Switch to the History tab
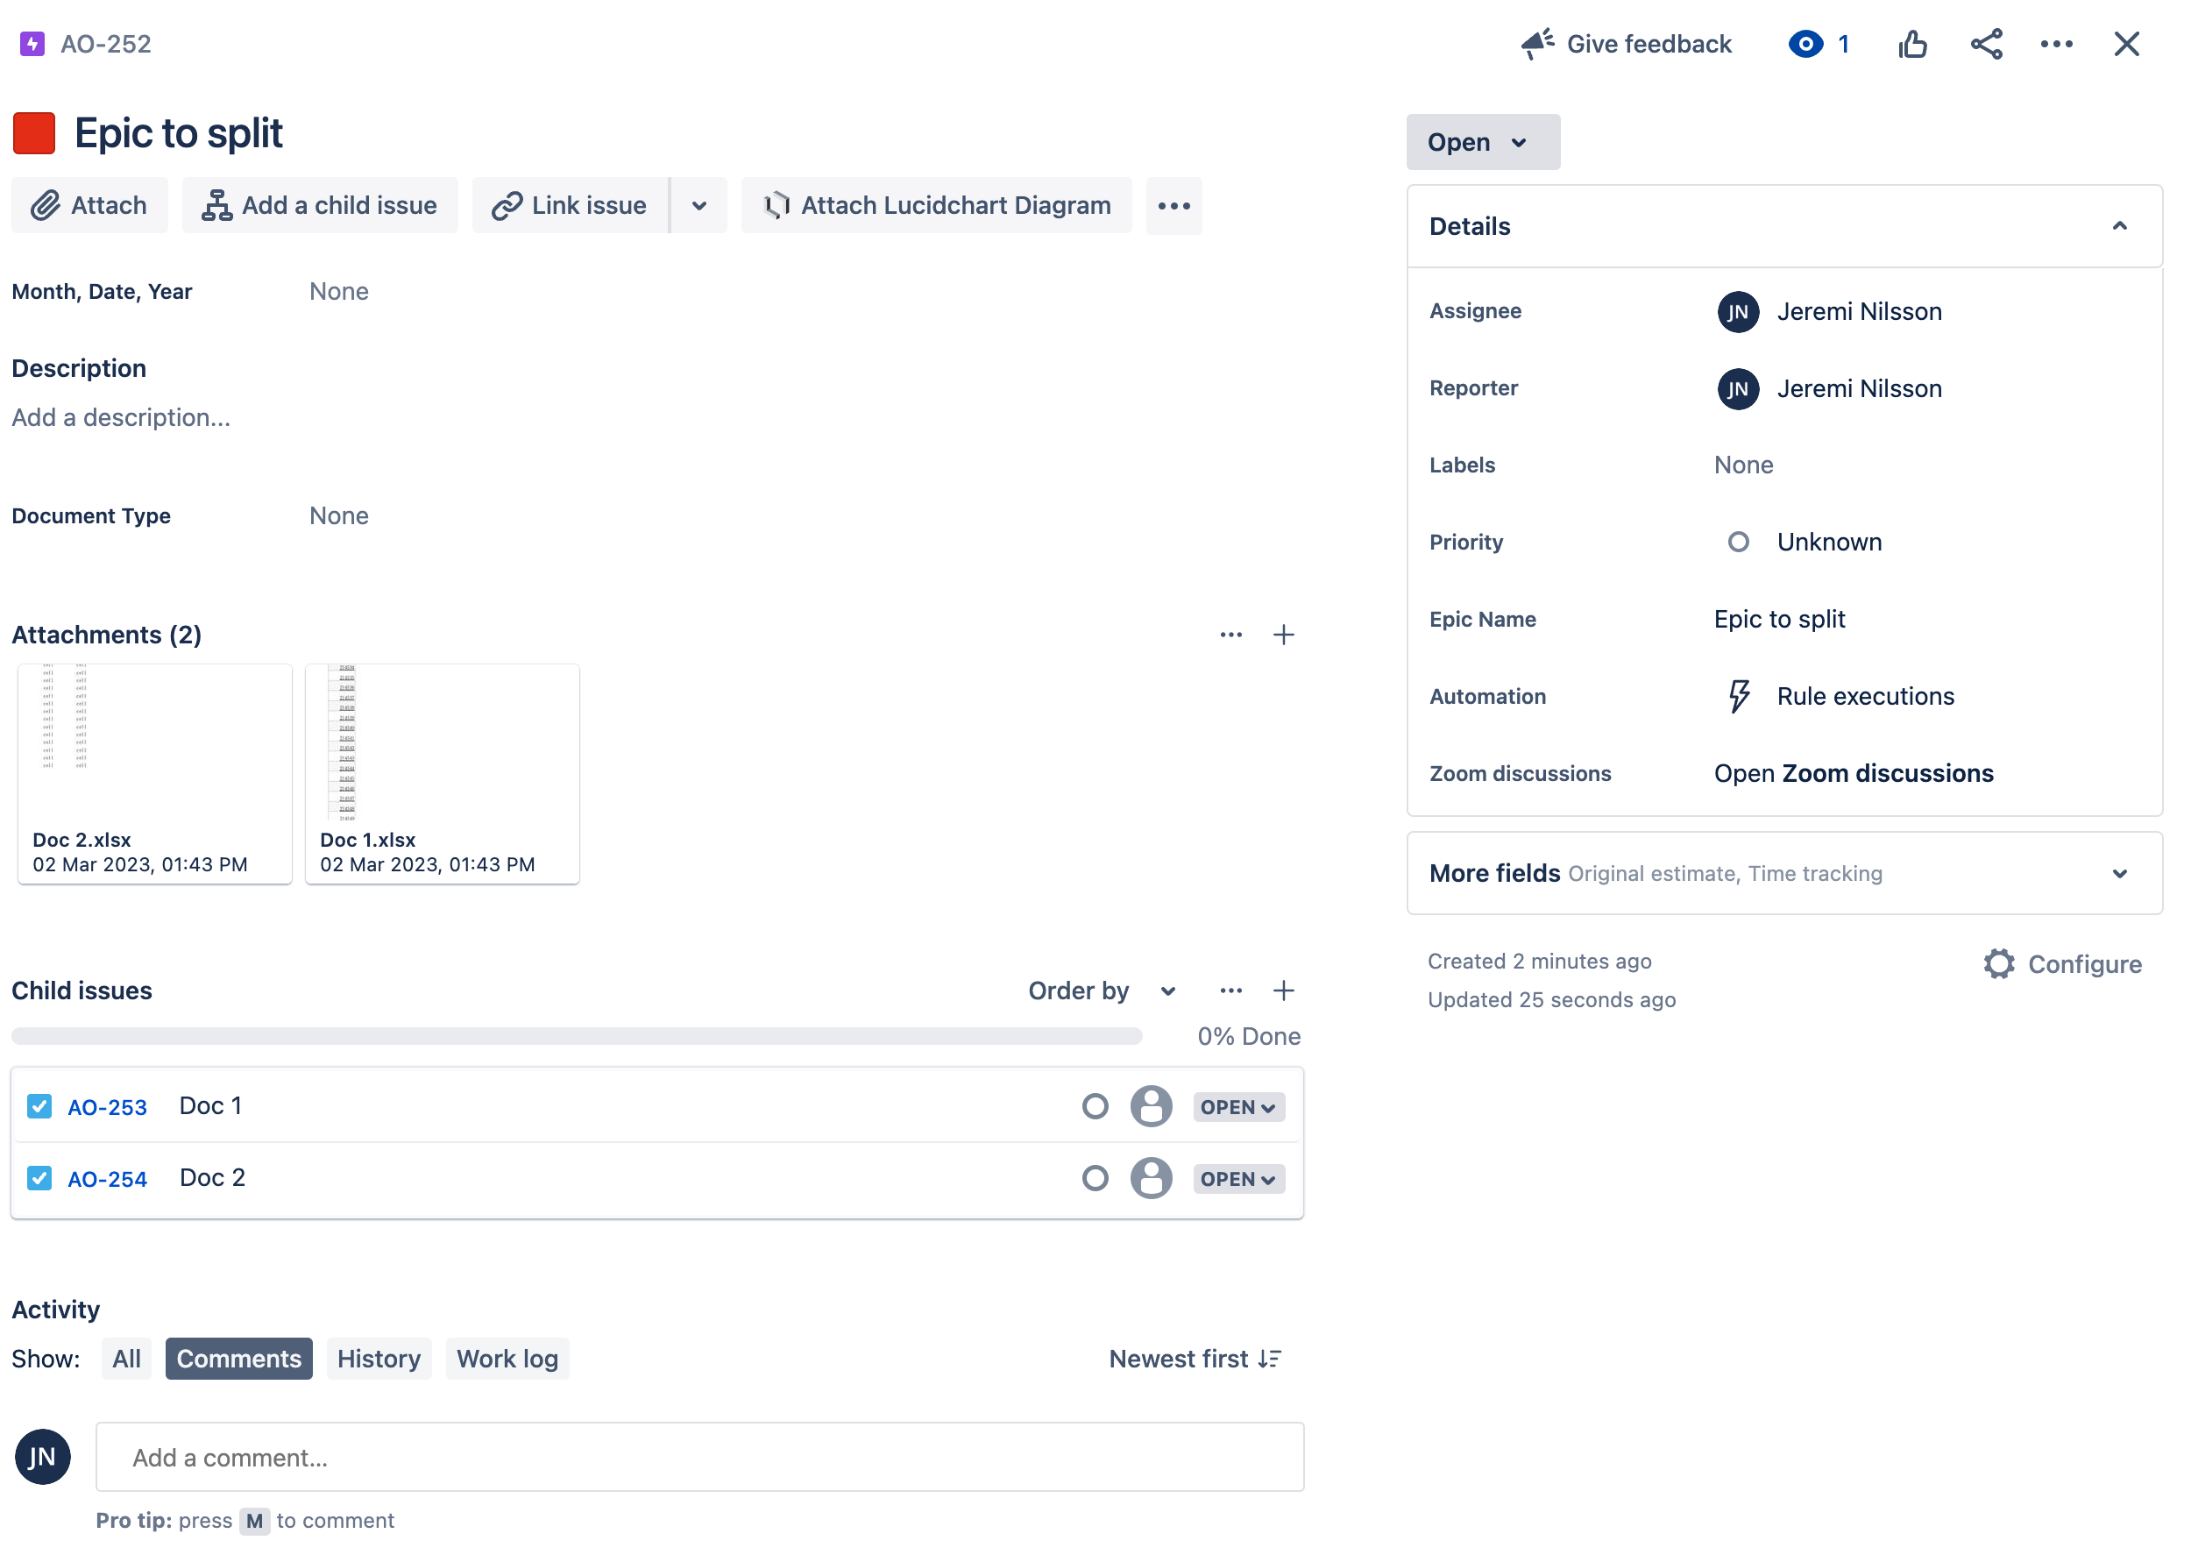 [x=378, y=1358]
